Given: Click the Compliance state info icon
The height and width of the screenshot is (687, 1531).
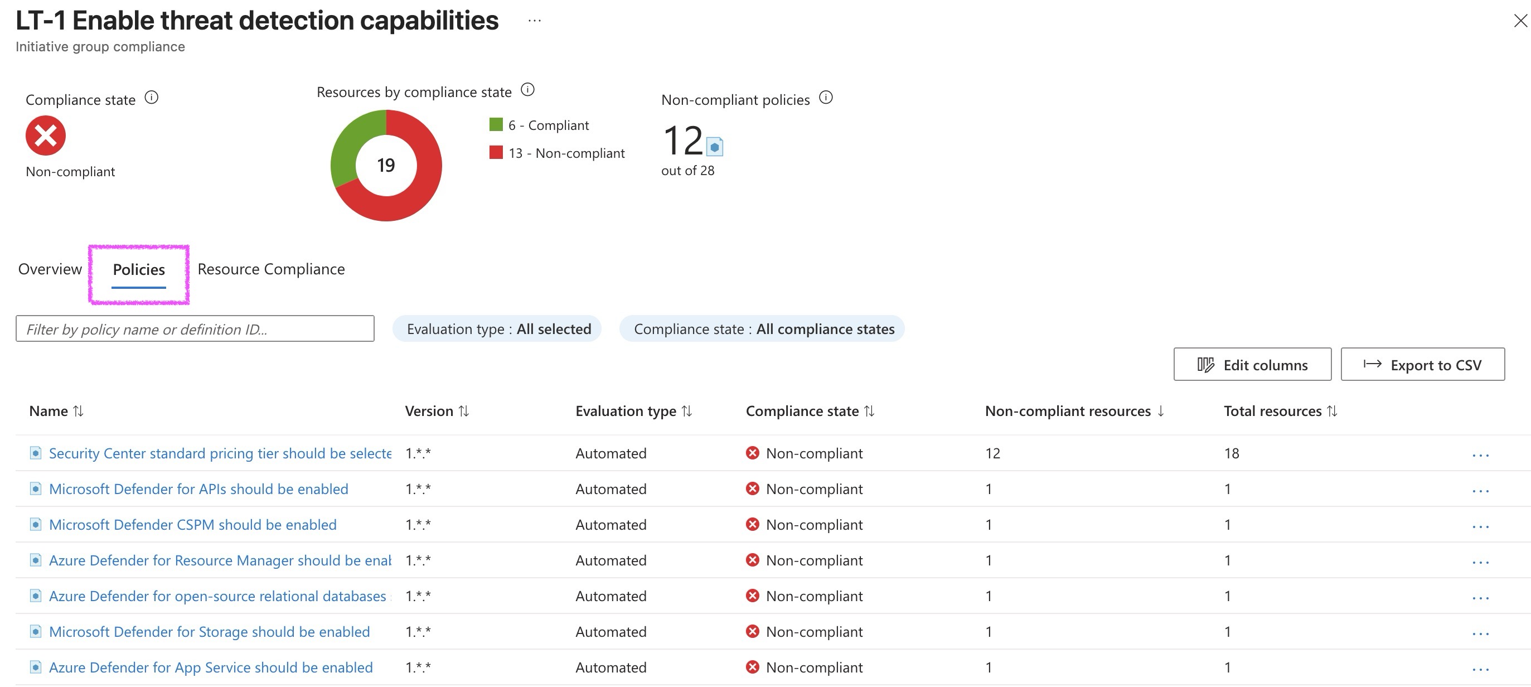Looking at the screenshot, I should [x=152, y=98].
